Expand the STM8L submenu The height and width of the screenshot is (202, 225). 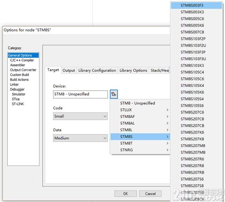coord(140,130)
